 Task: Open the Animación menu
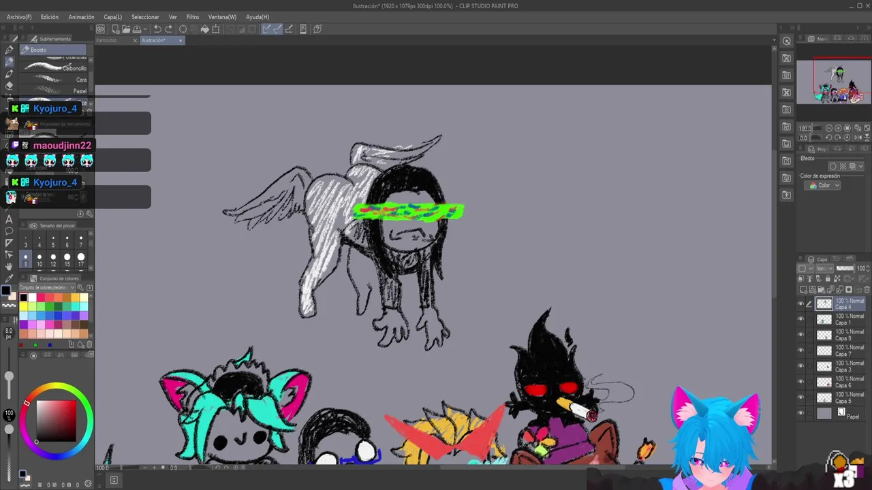(x=81, y=17)
